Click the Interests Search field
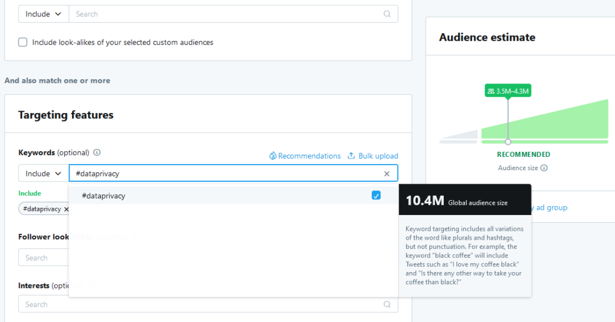The image size is (615, 322). click(208, 305)
